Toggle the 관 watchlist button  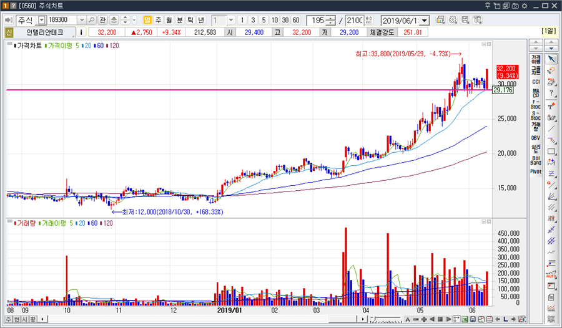click(x=103, y=20)
